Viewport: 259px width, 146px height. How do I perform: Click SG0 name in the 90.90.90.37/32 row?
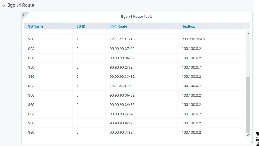coord(31,49)
